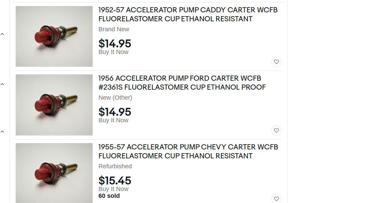The height and width of the screenshot is (203, 388).
Task: Click Buy It Now under the Chevy pump
Action: (x=113, y=189)
